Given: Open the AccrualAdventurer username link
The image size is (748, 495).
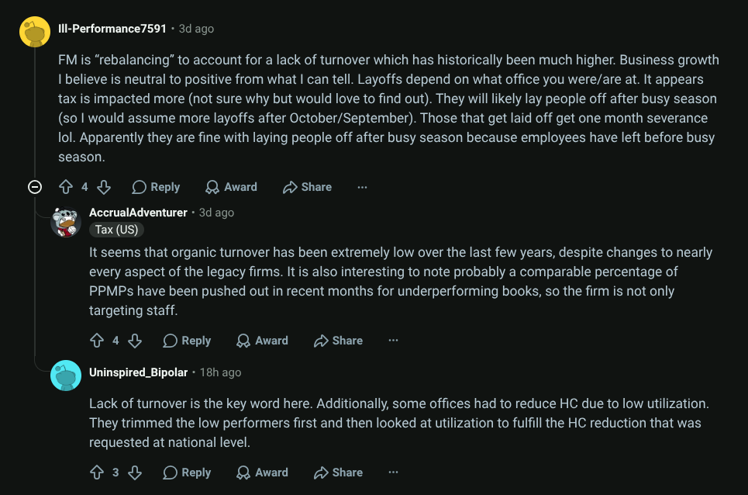Looking at the screenshot, I should coord(138,213).
